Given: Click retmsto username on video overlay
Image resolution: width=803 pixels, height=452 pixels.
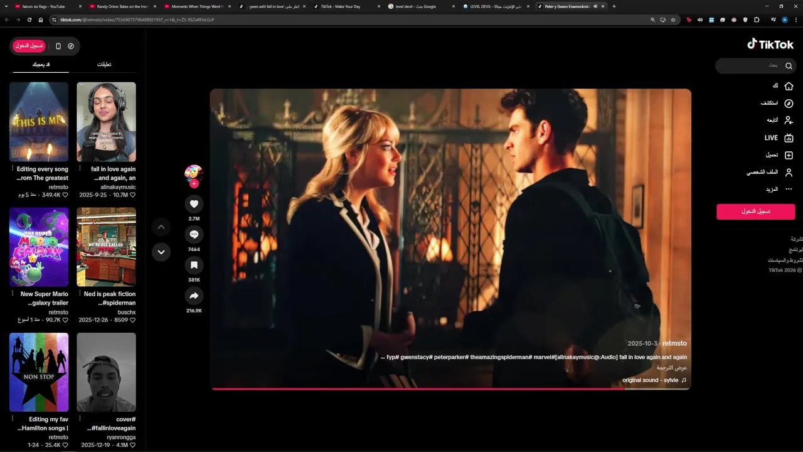Looking at the screenshot, I should click(x=674, y=343).
